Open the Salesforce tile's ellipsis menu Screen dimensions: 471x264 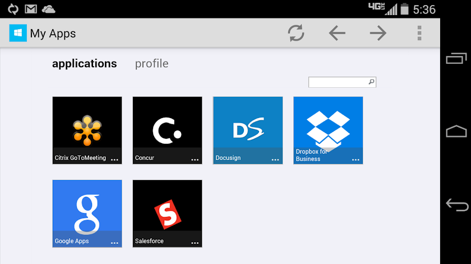[x=195, y=243]
